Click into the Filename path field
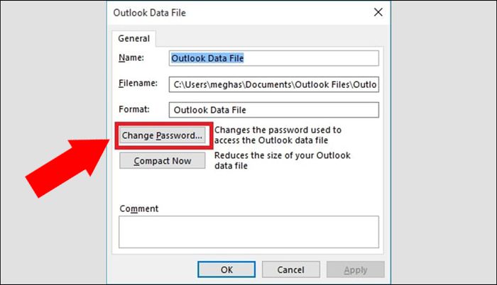 click(274, 84)
